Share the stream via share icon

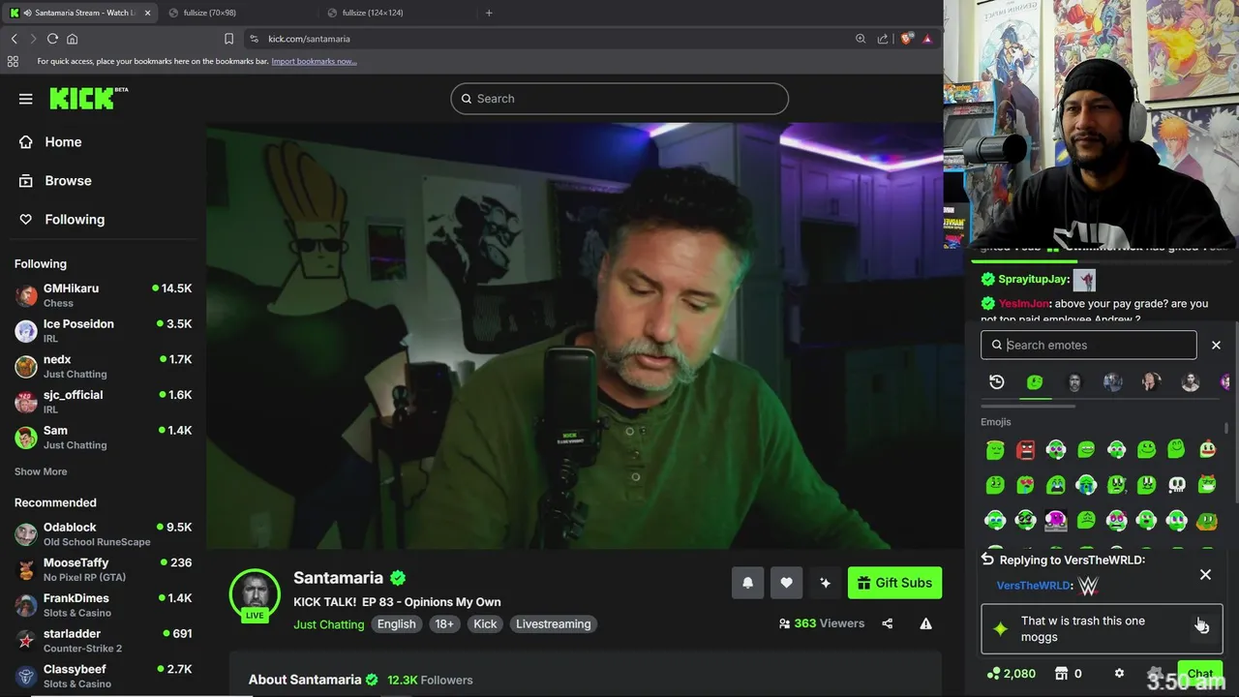(x=888, y=623)
